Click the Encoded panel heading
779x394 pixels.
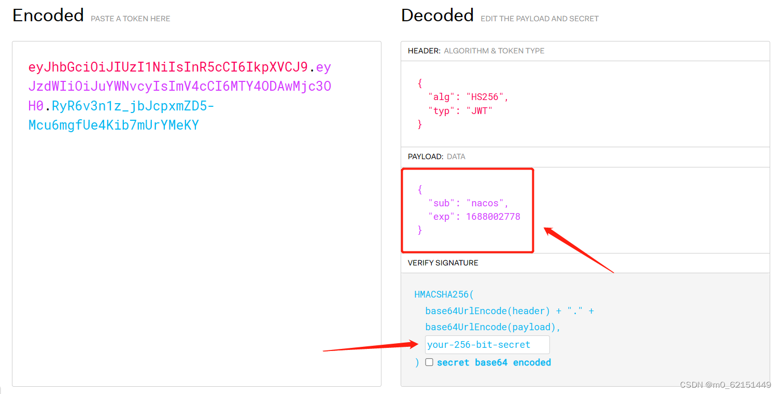[x=48, y=15]
